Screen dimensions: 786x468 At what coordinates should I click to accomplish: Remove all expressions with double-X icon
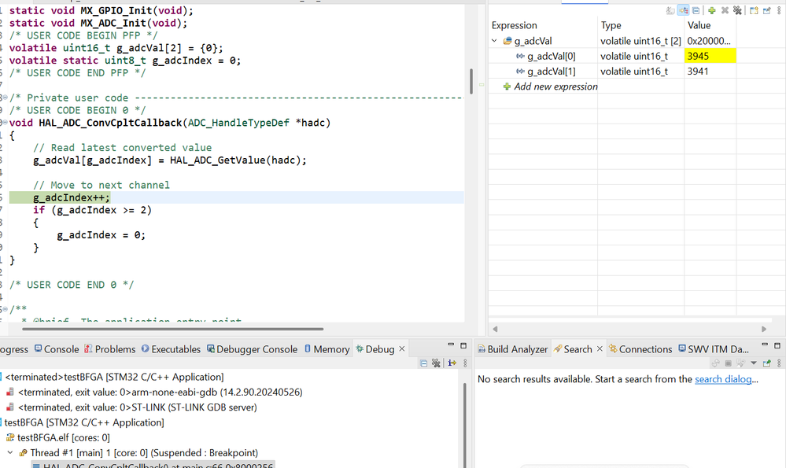[737, 10]
